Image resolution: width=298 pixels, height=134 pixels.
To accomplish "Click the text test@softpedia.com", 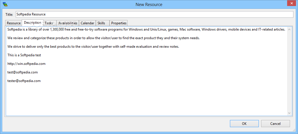I will pos(23,72).
